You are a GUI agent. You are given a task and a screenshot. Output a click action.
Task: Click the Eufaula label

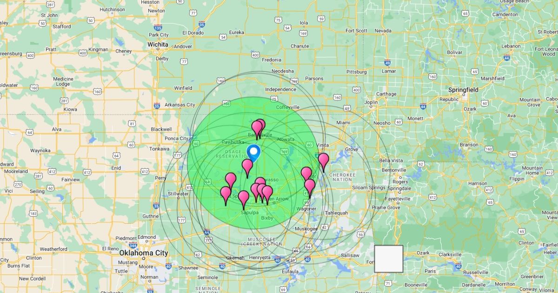coord(290,271)
